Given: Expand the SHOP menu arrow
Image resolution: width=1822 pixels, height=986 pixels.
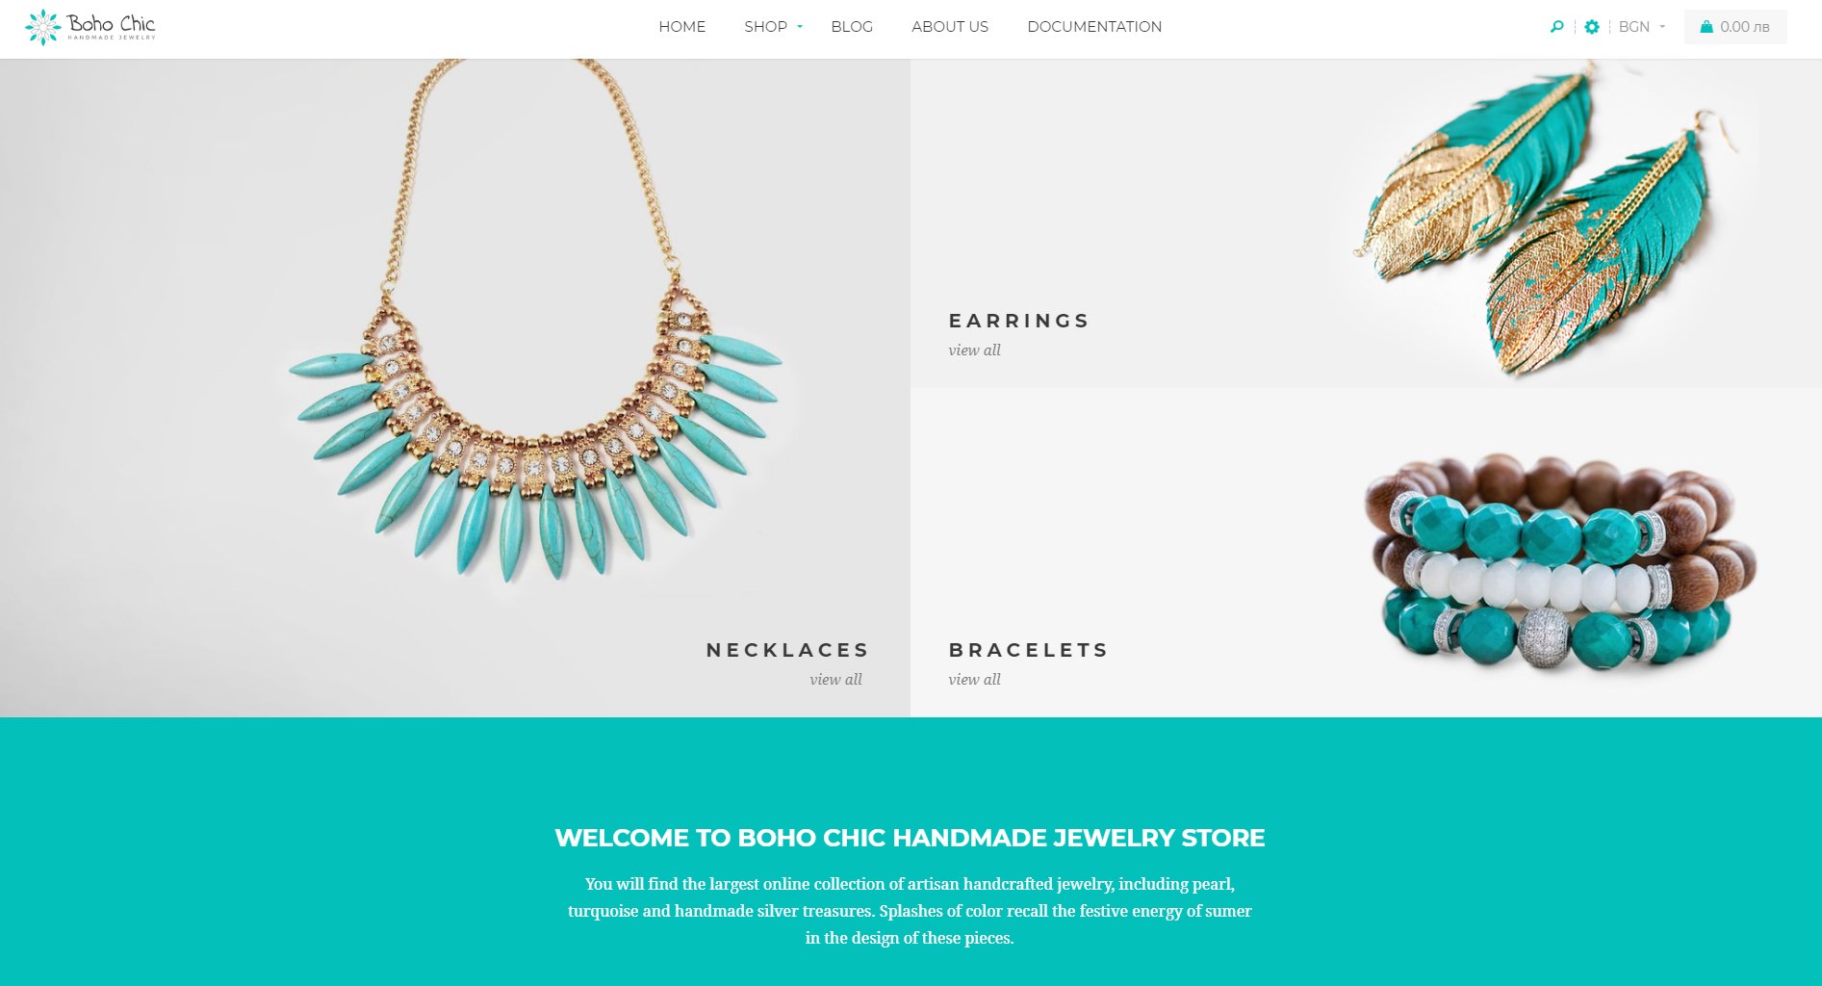Looking at the screenshot, I should [x=800, y=27].
